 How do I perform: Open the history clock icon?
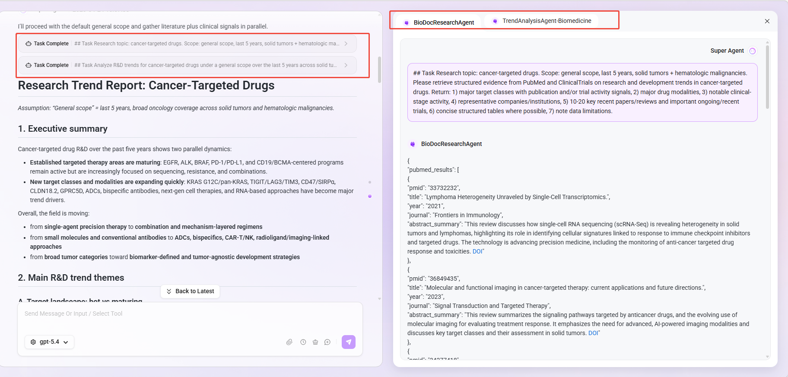coord(303,342)
